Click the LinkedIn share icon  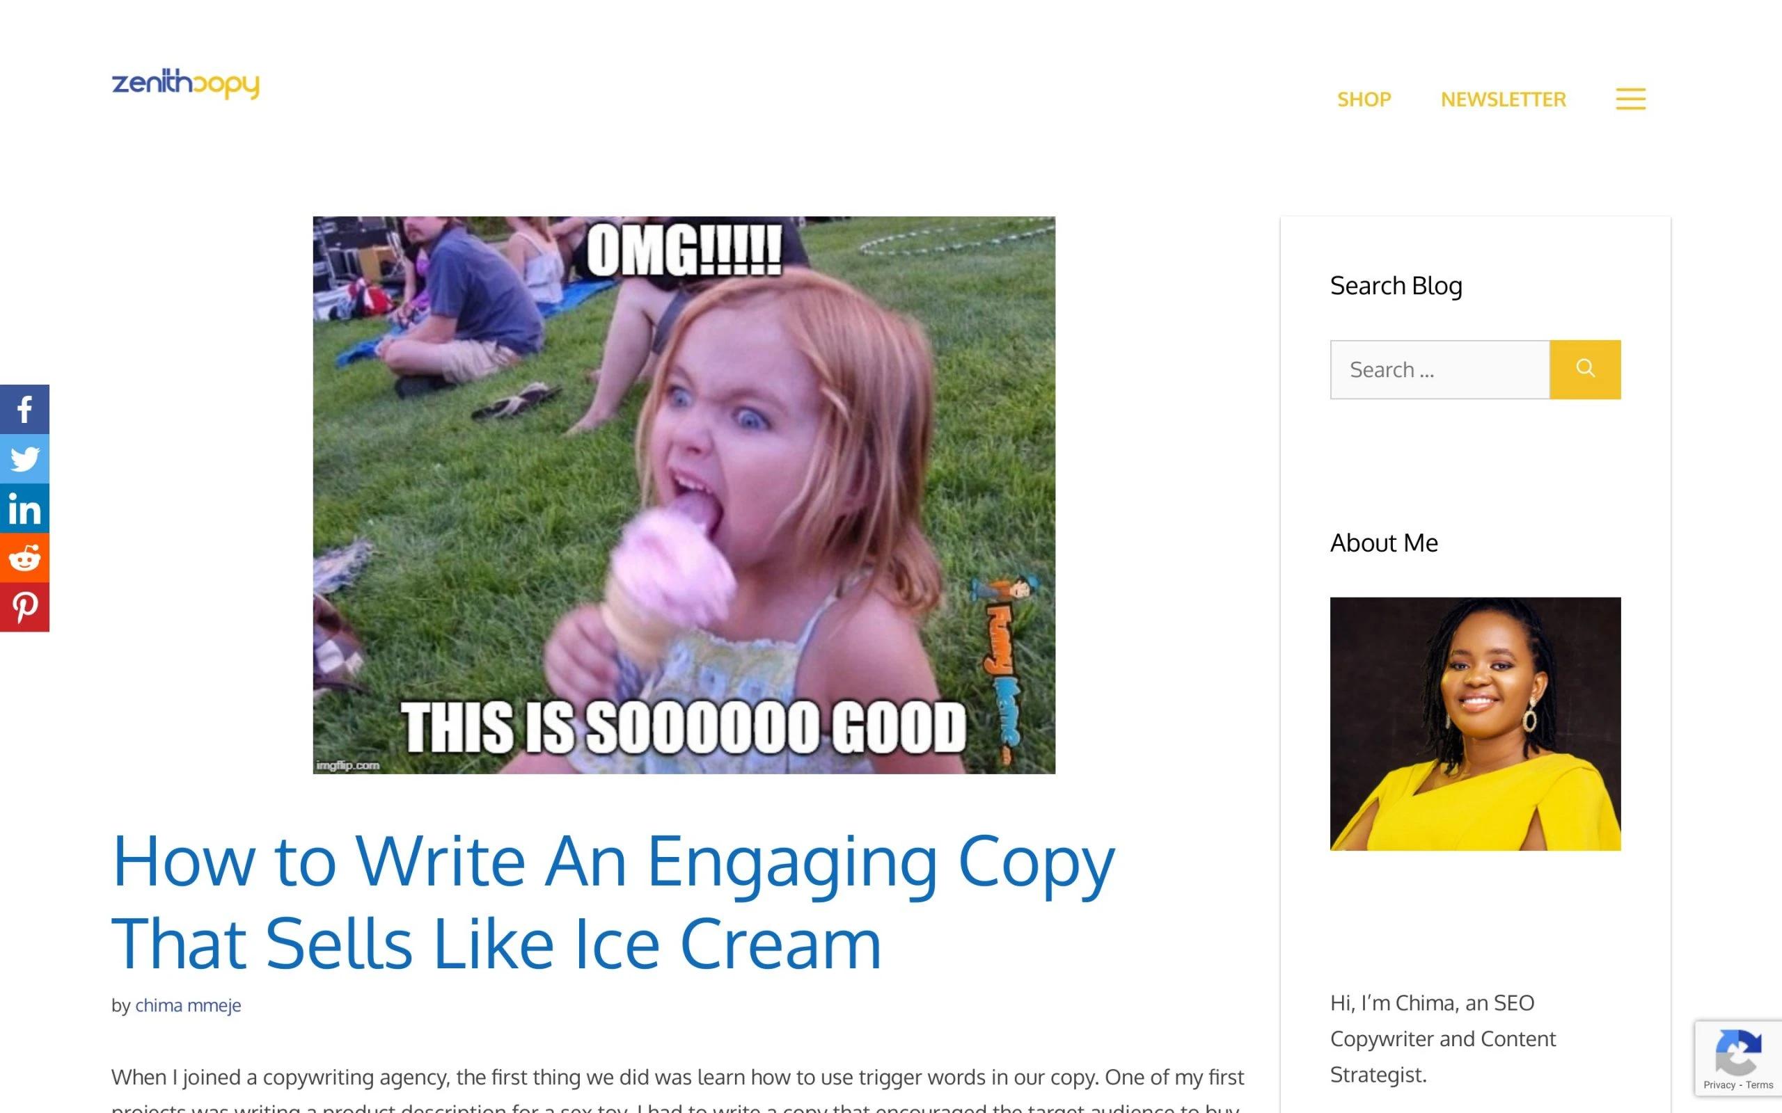[x=24, y=508]
